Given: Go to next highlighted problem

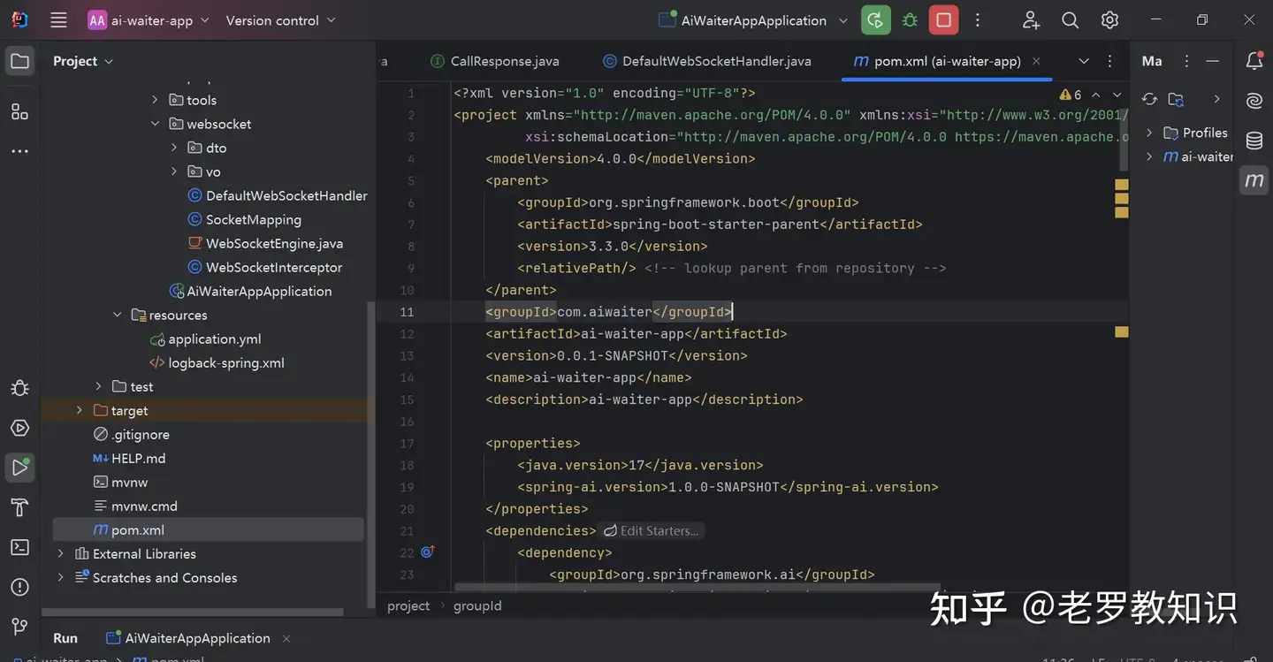Looking at the screenshot, I should pos(1117,95).
